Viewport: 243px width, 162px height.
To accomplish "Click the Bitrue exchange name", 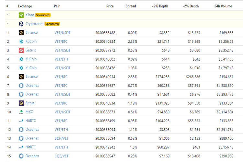I will [x=30, y=103].
